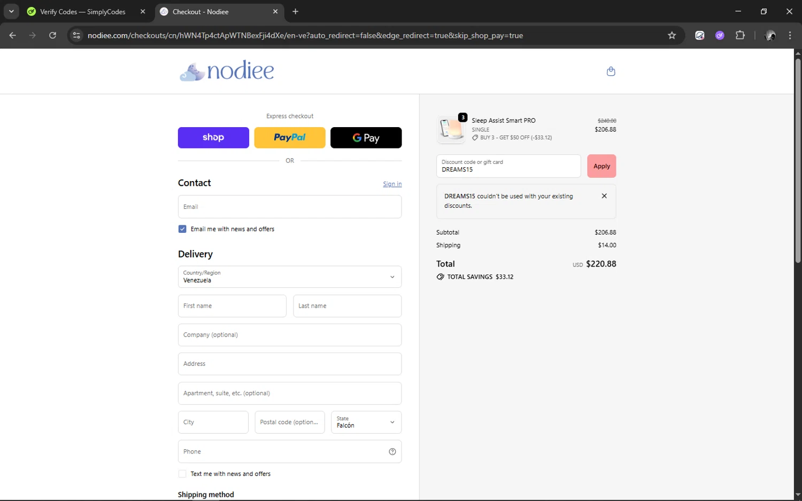Image resolution: width=802 pixels, height=501 pixels.
Task: Switch to the Verify Codes — SimplyCodes tab
Action: (83, 12)
